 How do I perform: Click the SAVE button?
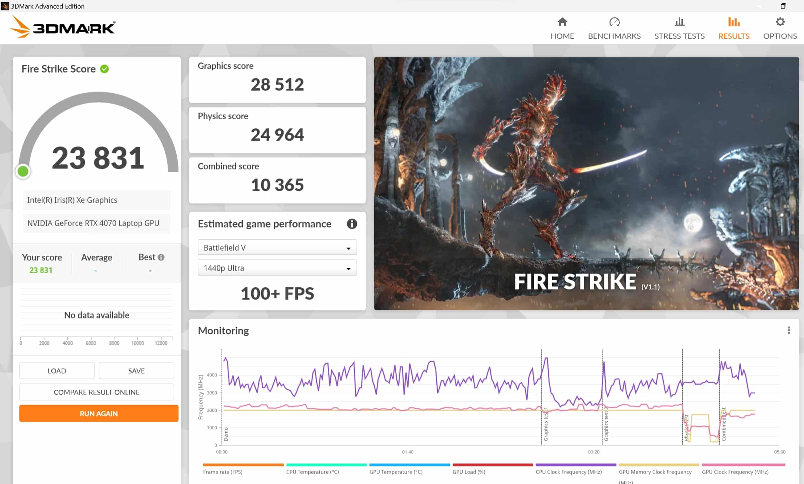(x=136, y=371)
